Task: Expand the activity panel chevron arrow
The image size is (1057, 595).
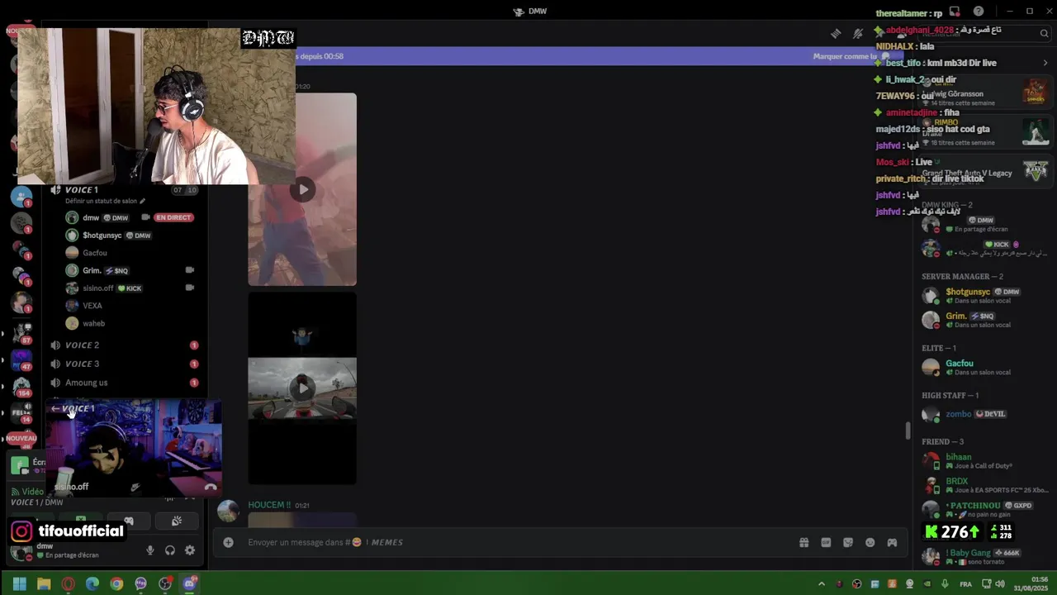Action: (x=1045, y=63)
